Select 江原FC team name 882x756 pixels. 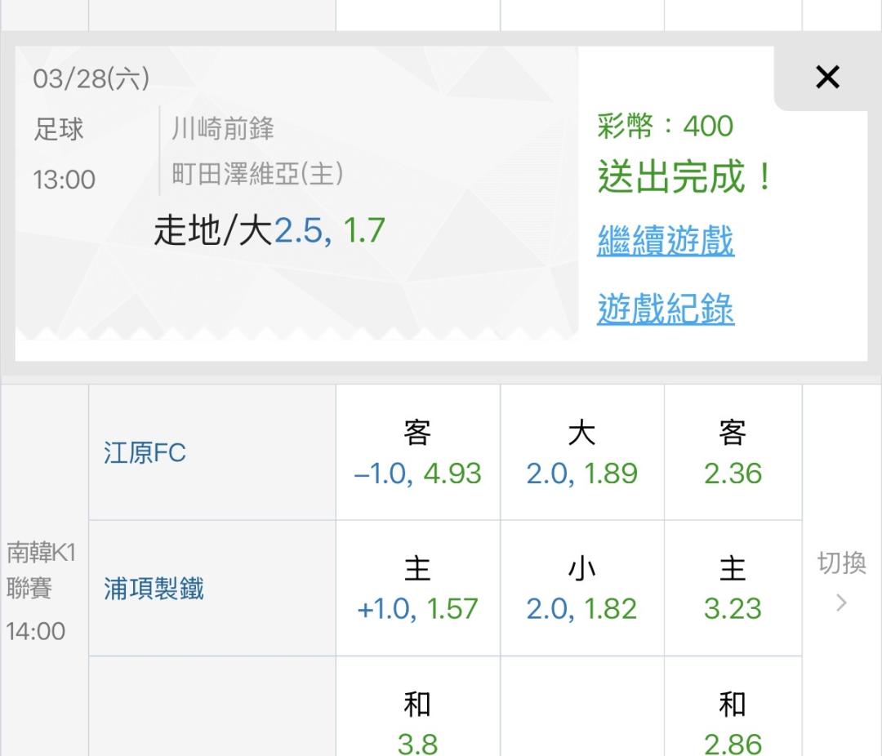click(x=145, y=453)
